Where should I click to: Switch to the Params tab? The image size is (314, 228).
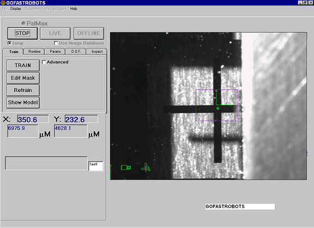[x=55, y=52]
